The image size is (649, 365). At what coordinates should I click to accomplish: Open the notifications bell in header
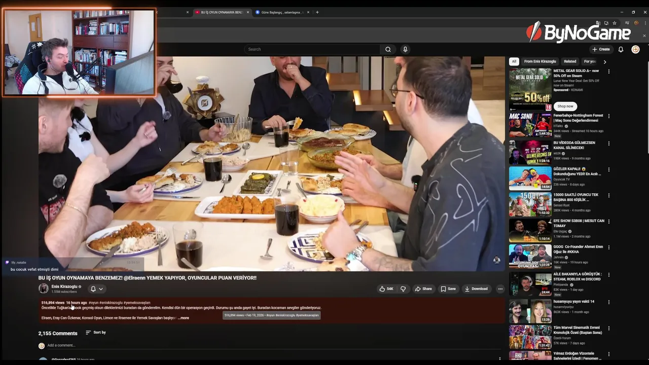(621, 49)
